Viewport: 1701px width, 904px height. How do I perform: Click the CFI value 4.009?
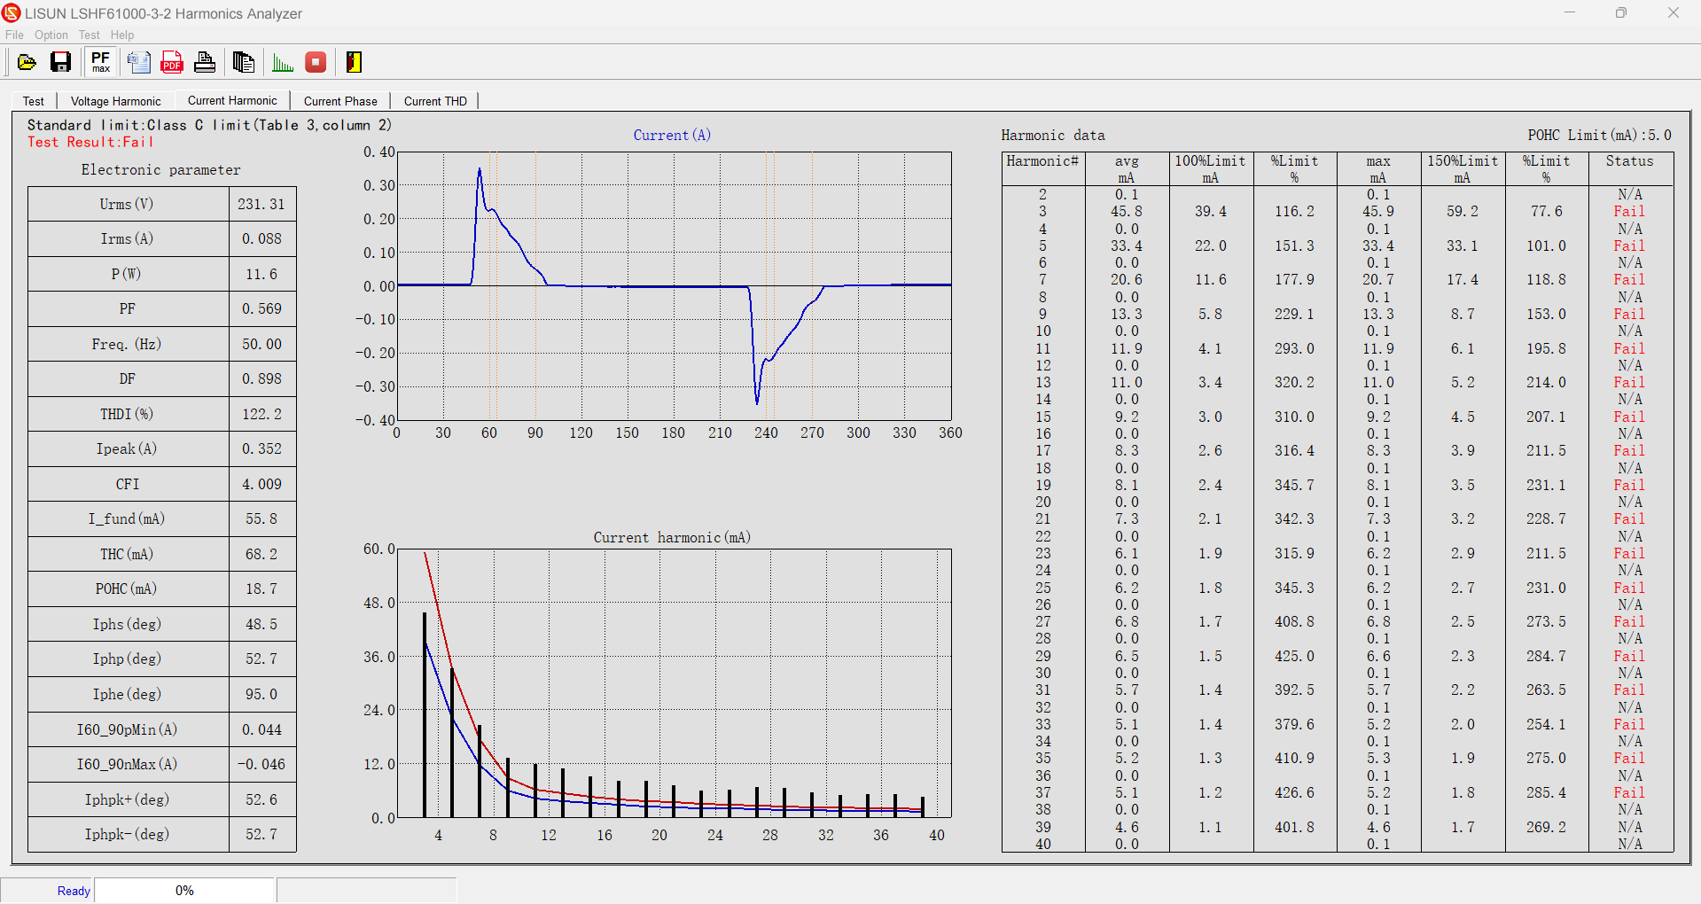(261, 484)
